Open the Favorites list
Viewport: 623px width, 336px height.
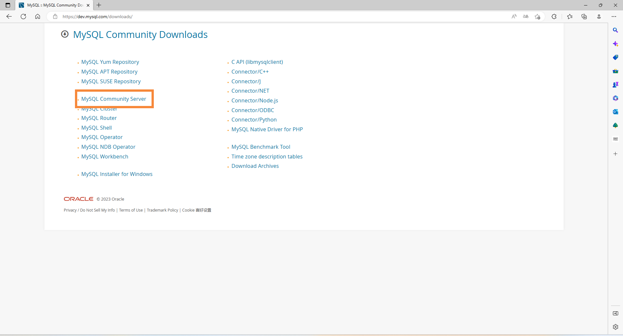(570, 17)
